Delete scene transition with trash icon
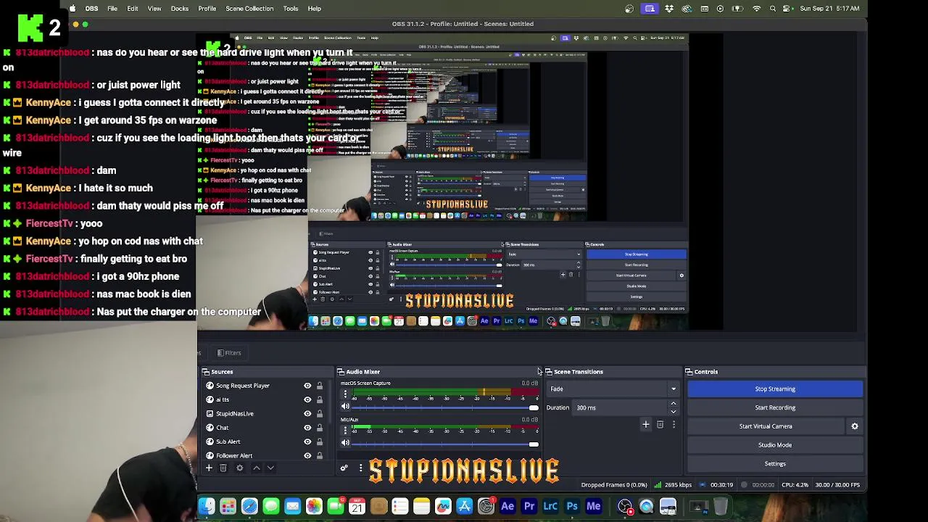The width and height of the screenshot is (928, 522). [660, 424]
